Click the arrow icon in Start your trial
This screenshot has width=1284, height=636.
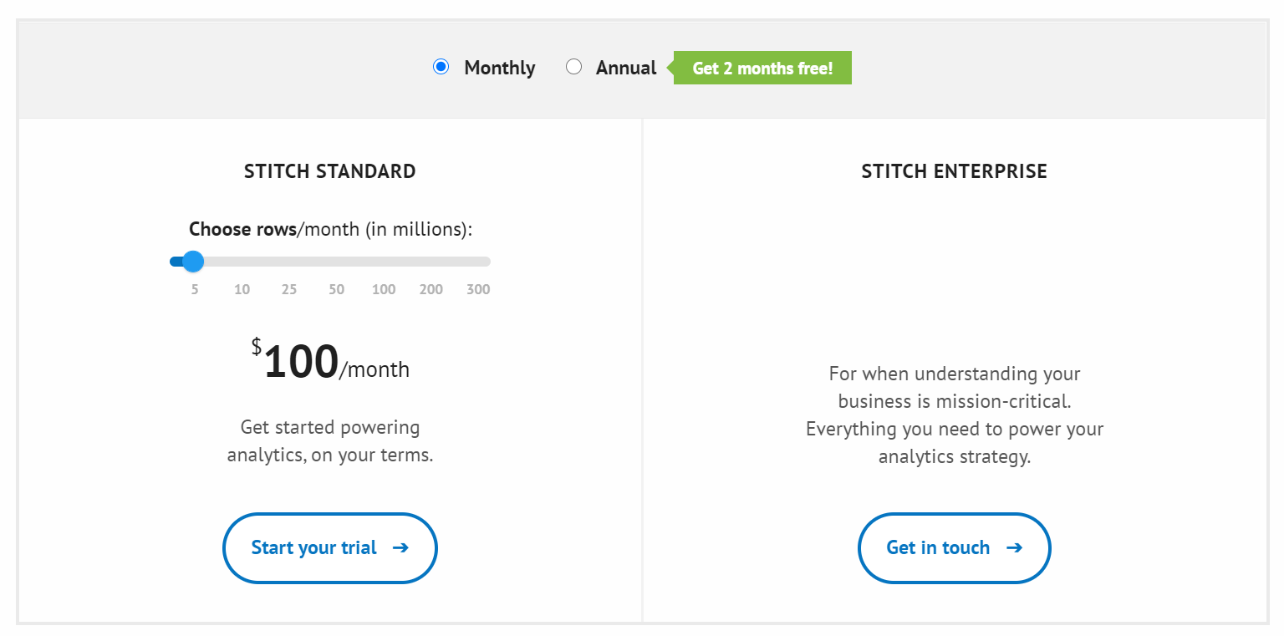(400, 548)
